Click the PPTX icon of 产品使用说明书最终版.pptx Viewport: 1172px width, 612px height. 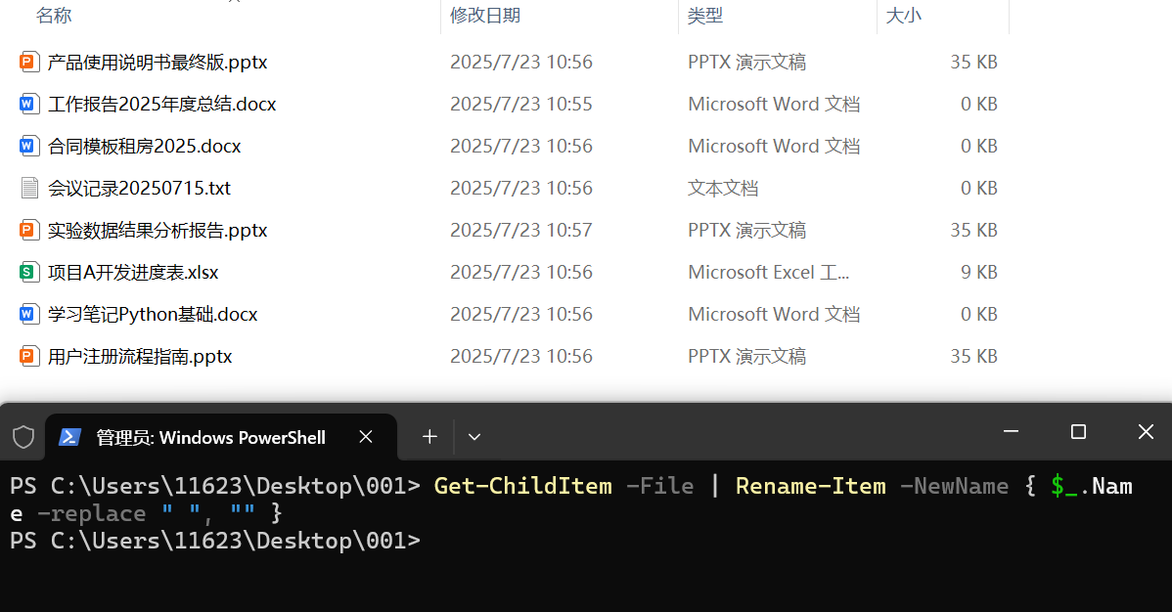pyautogui.click(x=28, y=62)
